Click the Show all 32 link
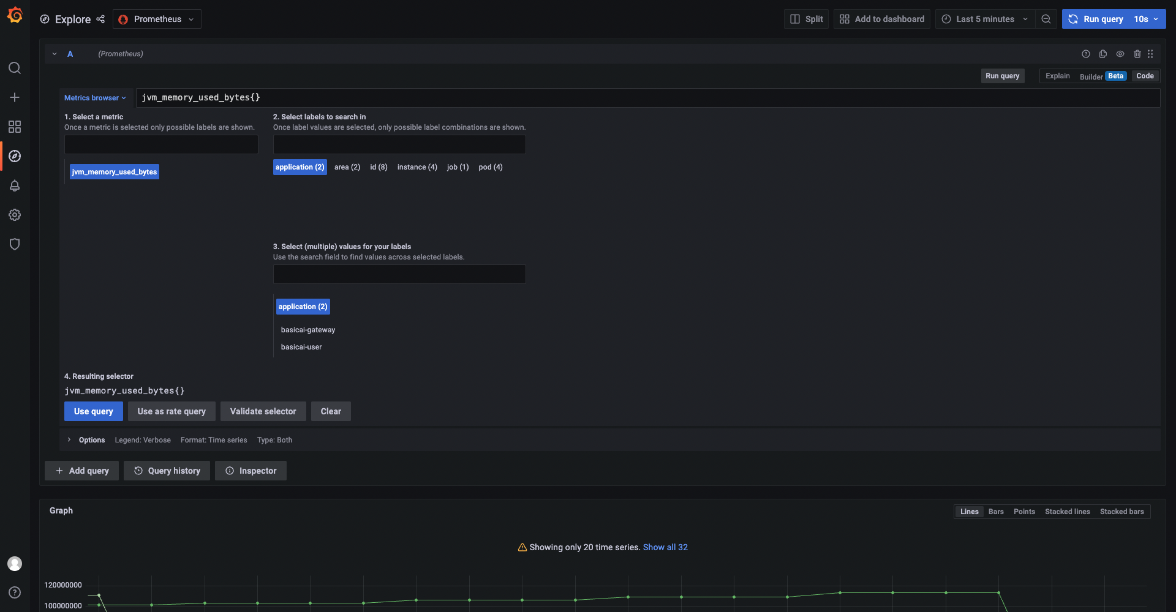Image resolution: width=1176 pixels, height=612 pixels. pos(665,547)
